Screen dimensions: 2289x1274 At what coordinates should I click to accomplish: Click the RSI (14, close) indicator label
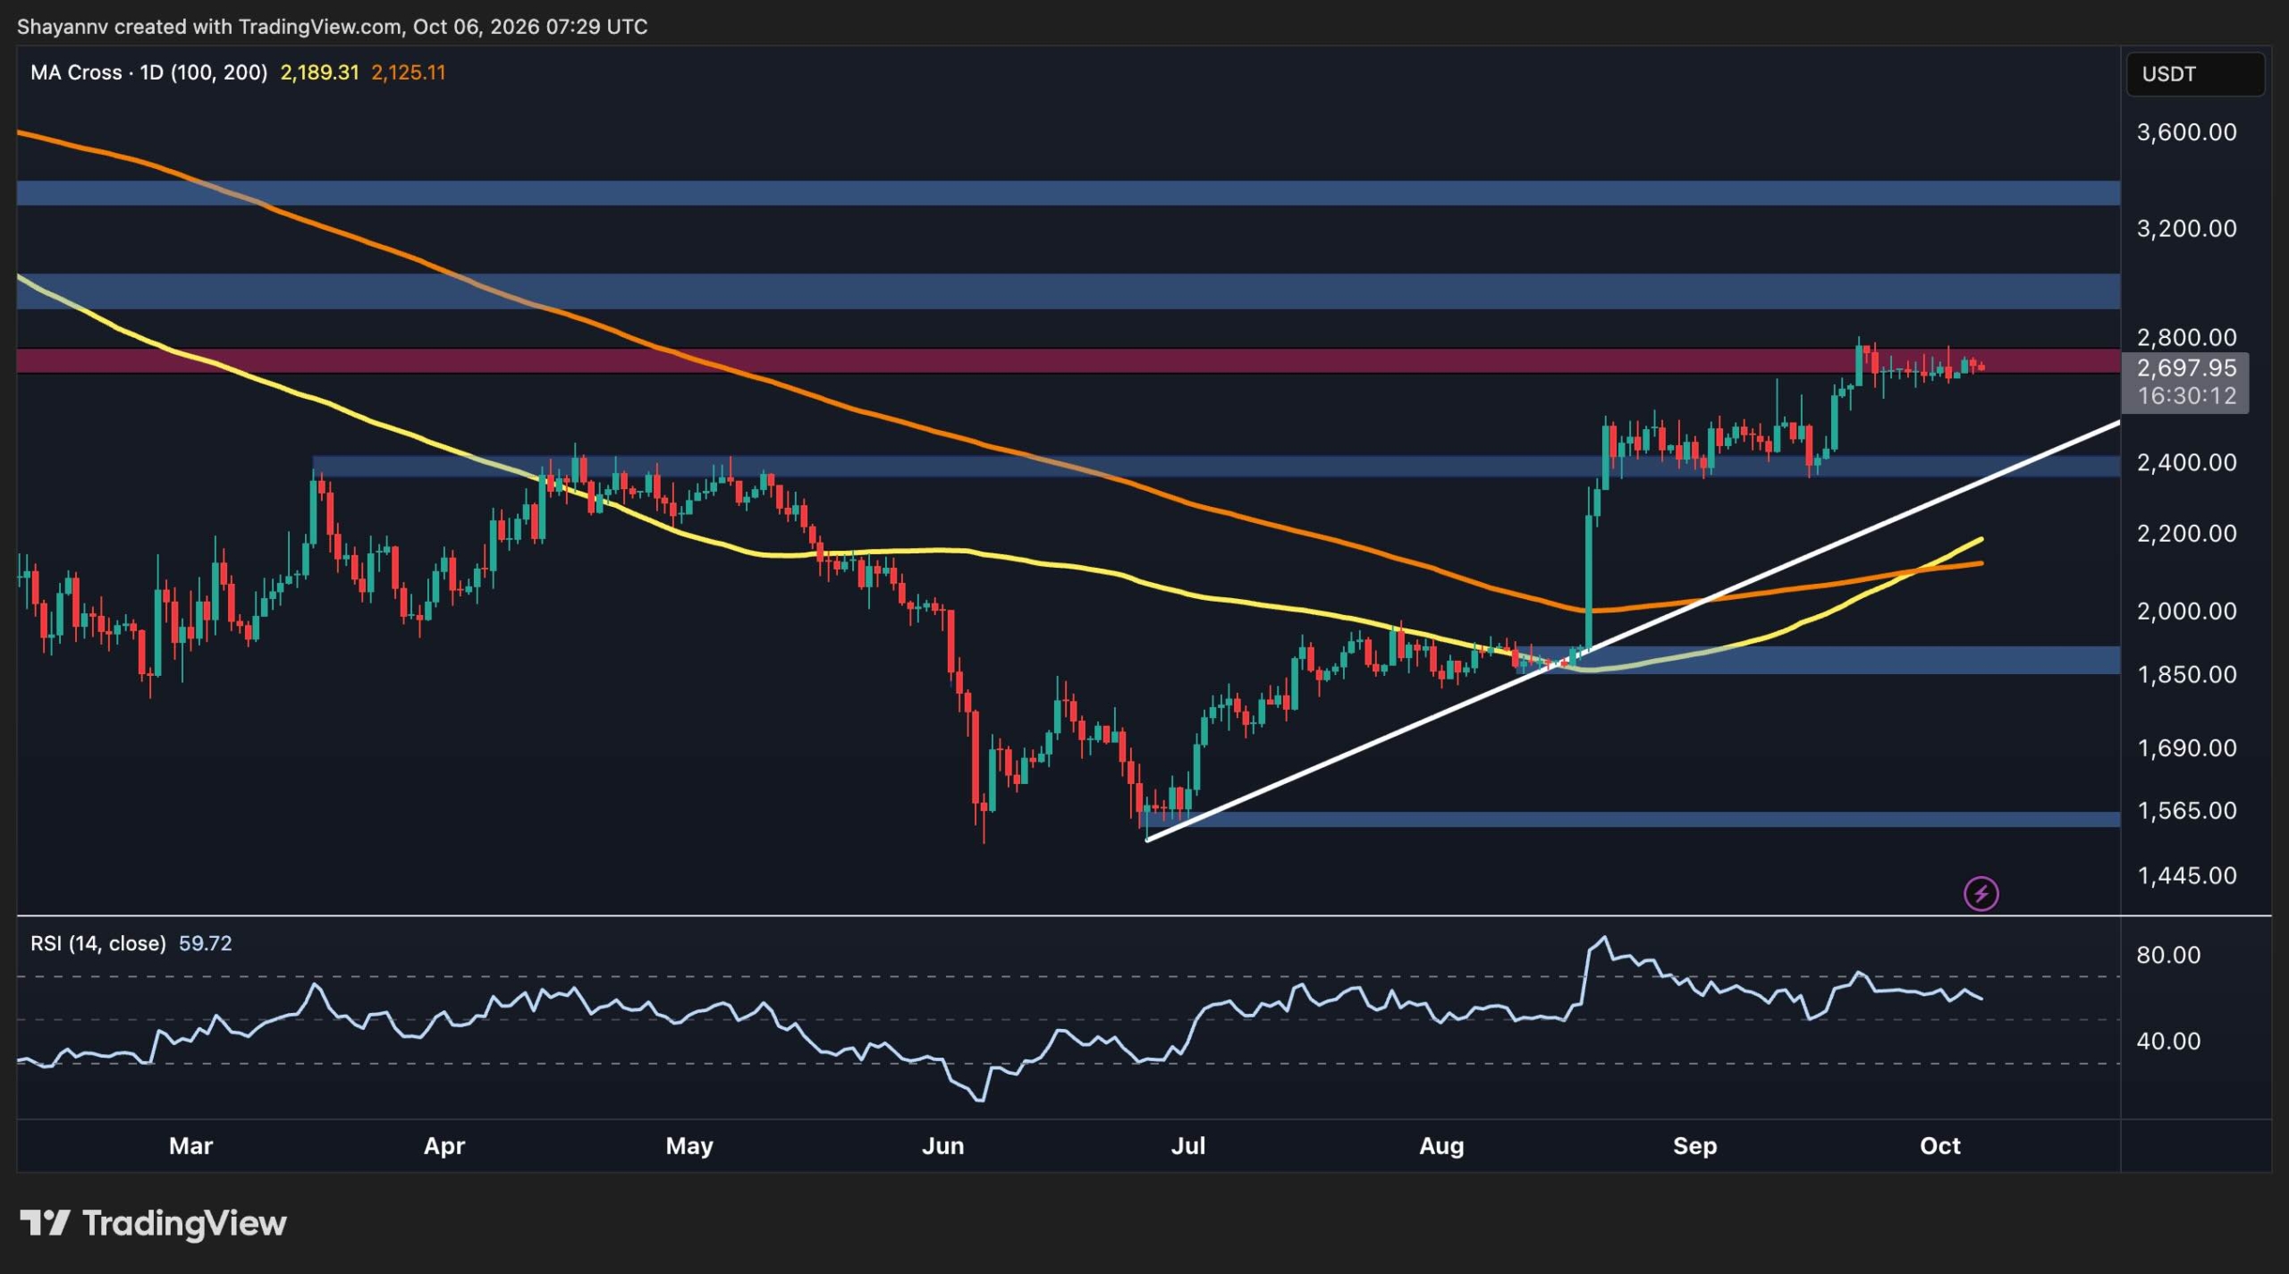point(98,943)
